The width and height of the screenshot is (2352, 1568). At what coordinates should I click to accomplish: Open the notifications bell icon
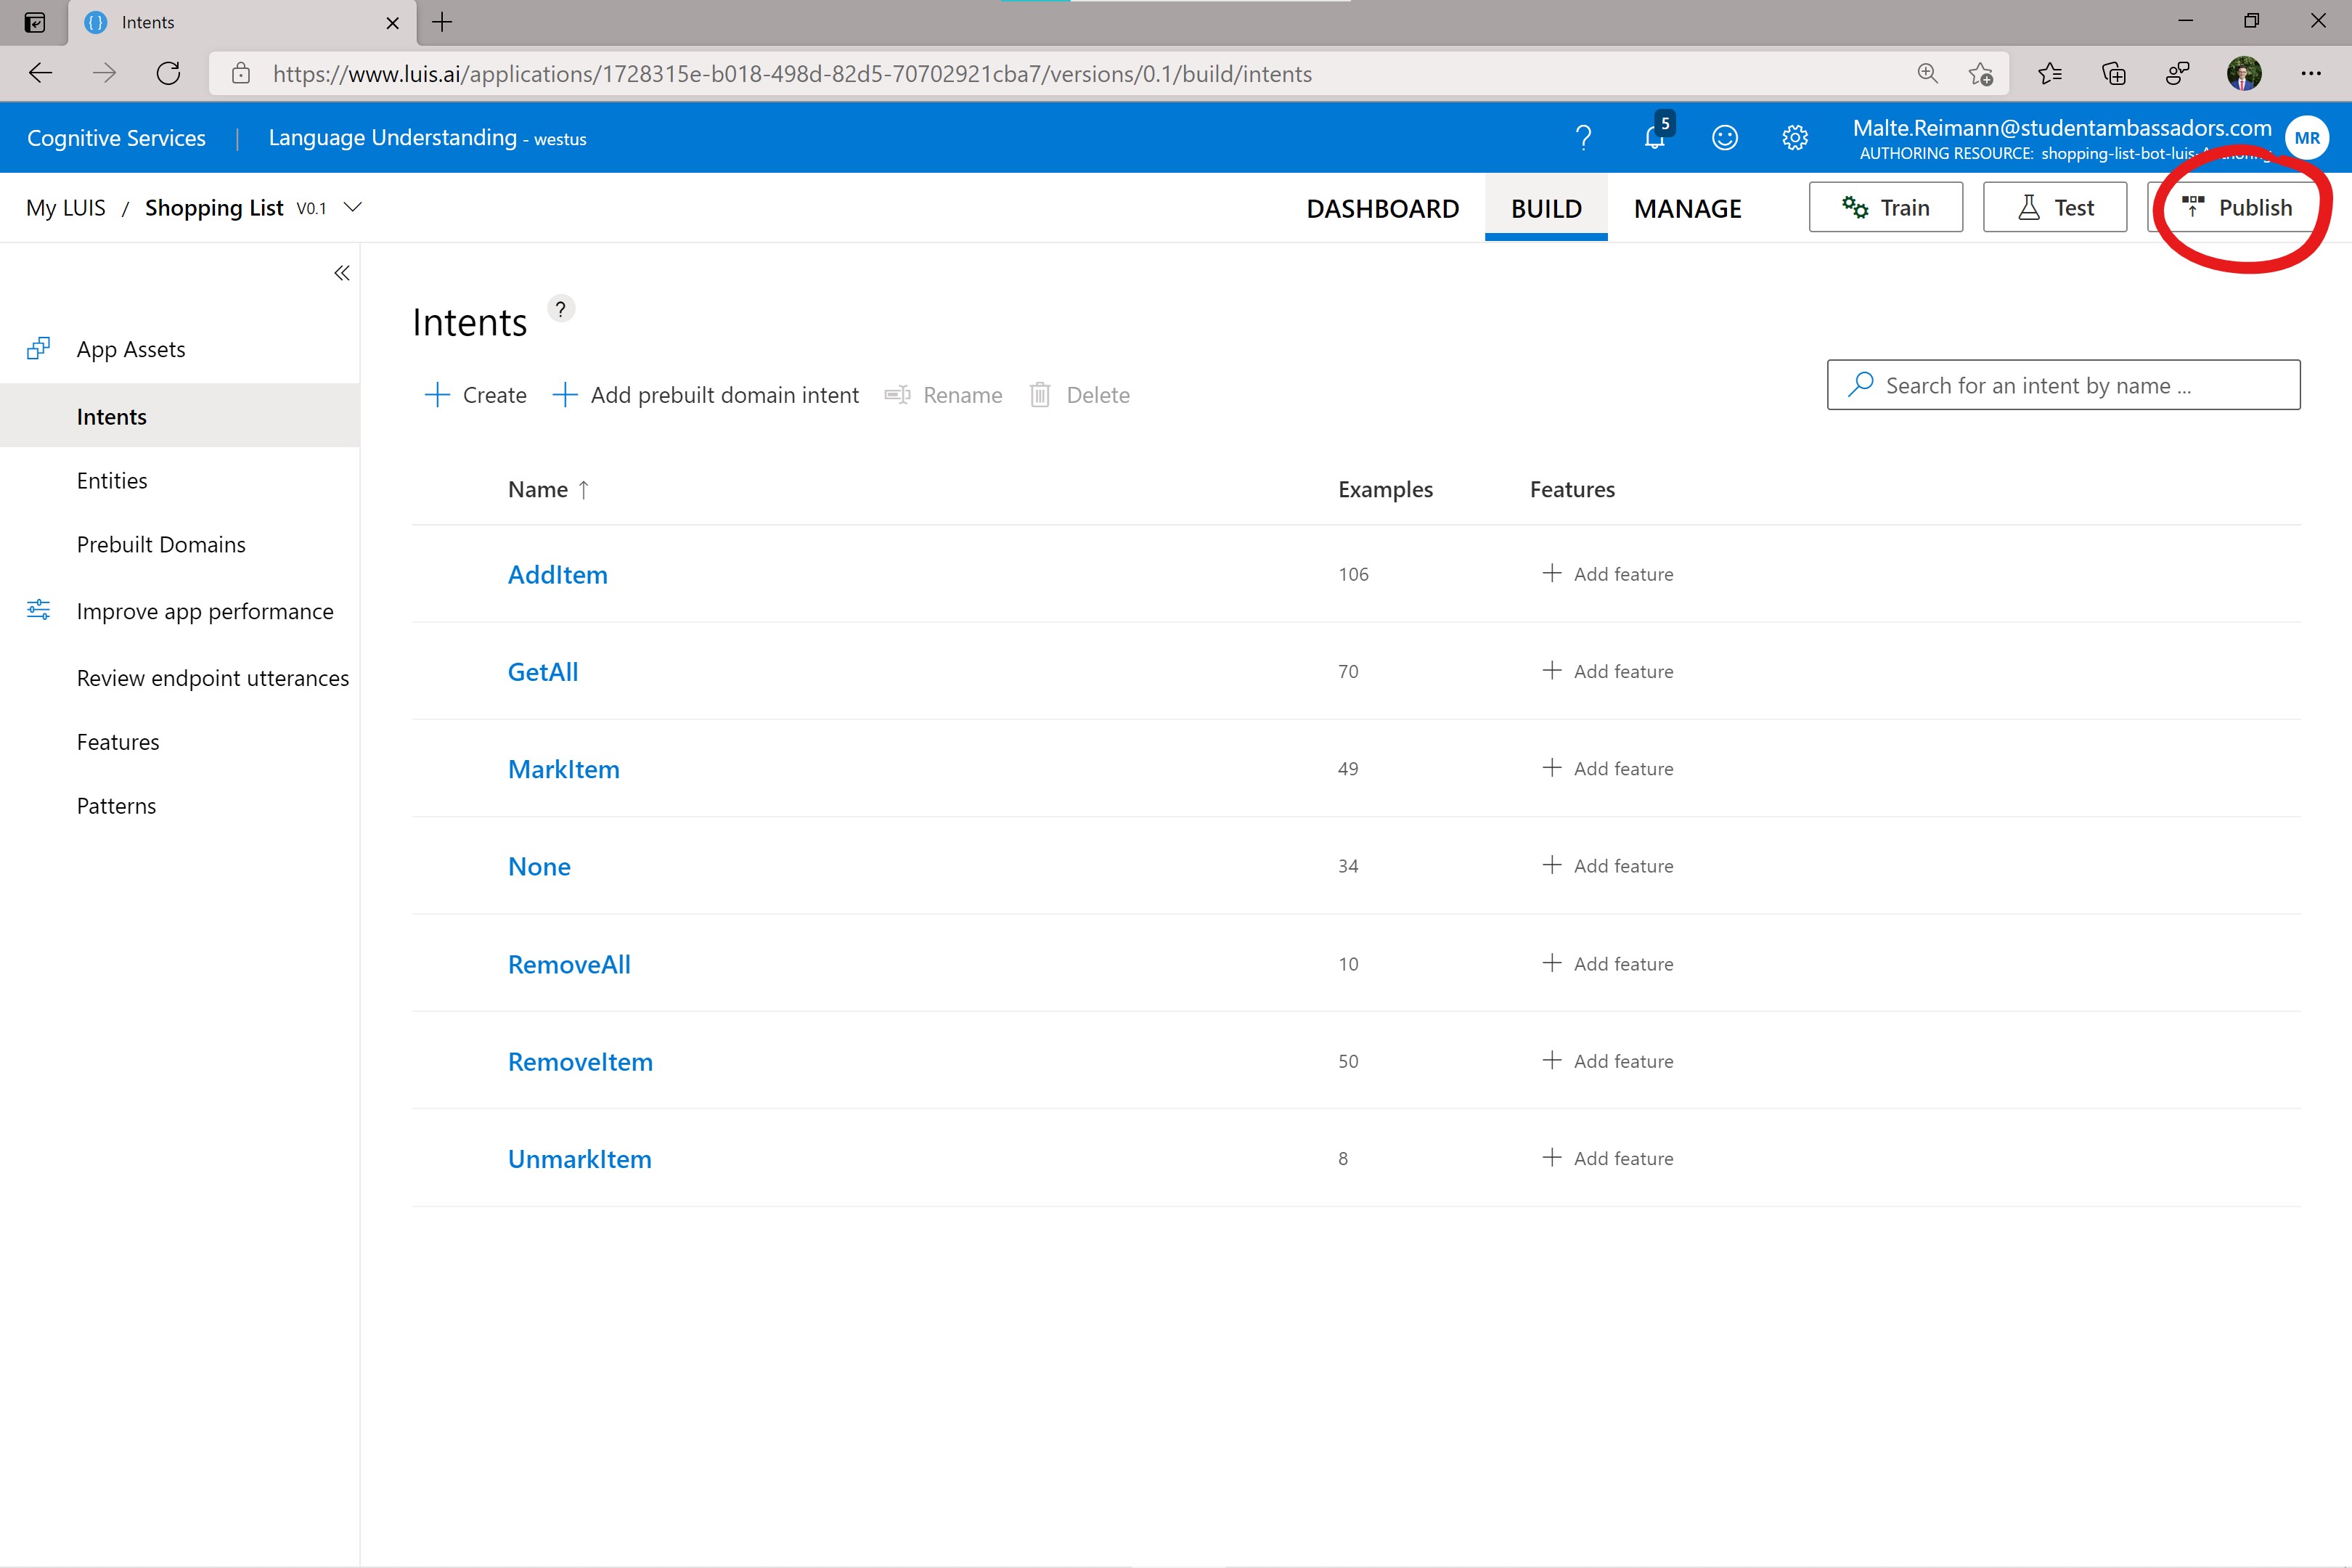[x=1654, y=137]
